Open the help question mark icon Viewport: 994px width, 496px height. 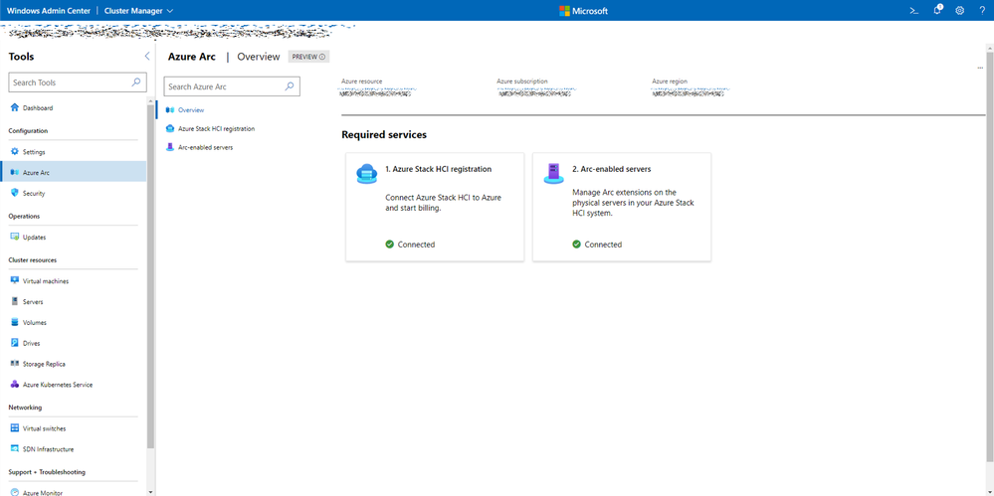coord(982,11)
